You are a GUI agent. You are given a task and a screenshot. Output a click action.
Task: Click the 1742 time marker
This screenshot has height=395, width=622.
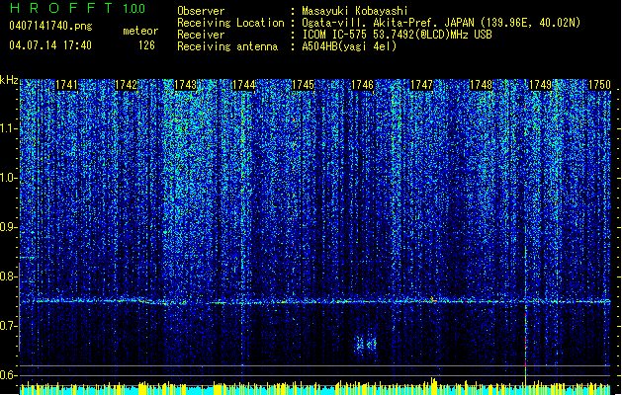click(126, 85)
